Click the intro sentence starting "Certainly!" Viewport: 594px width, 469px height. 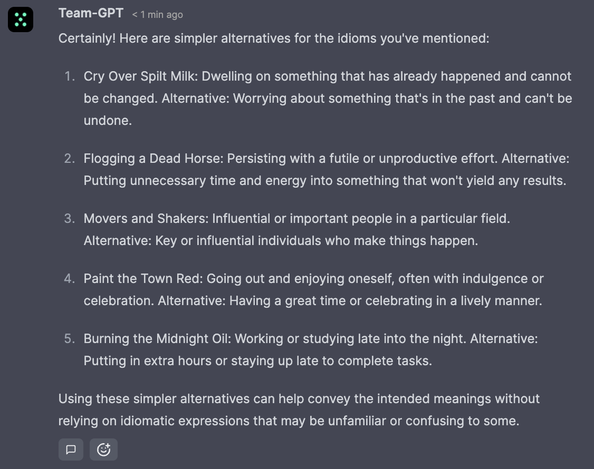pos(274,38)
